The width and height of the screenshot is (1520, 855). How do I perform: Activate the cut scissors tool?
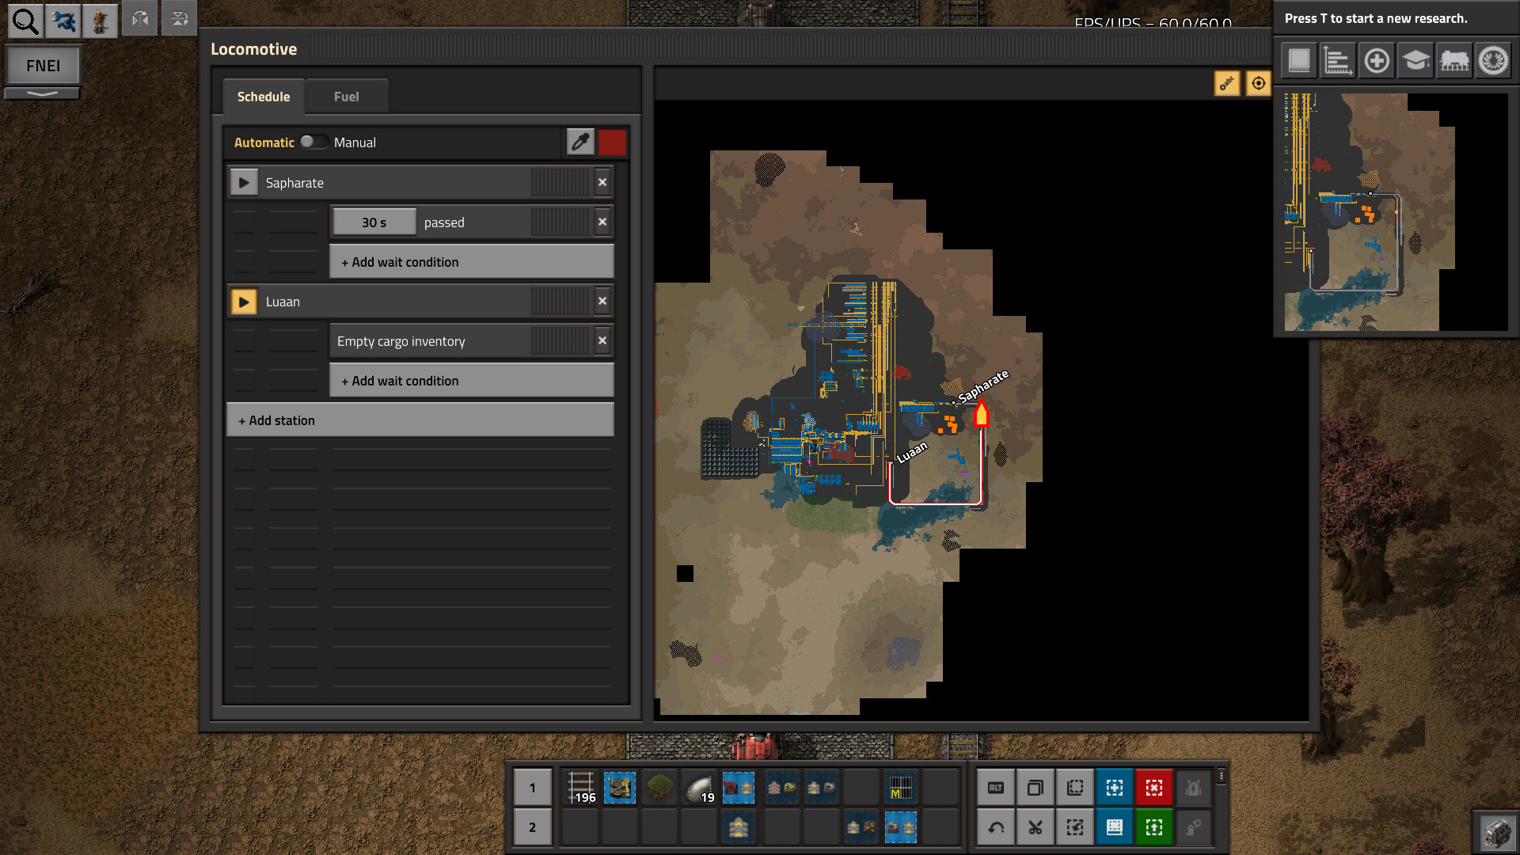pos(1035,827)
